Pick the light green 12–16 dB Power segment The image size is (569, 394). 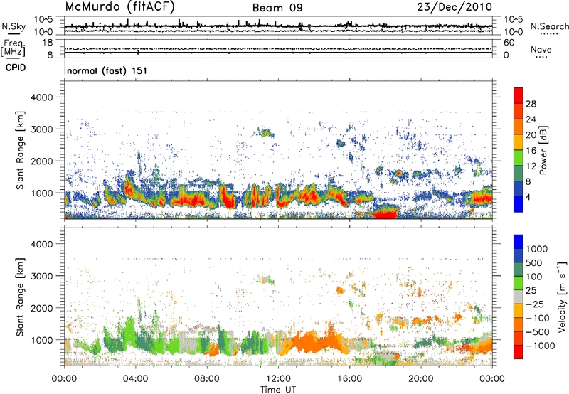point(519,158)
